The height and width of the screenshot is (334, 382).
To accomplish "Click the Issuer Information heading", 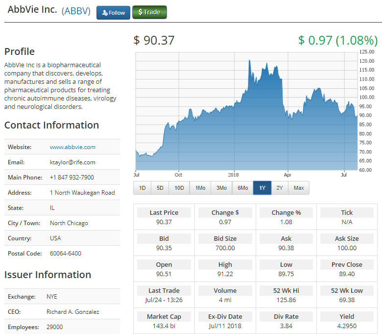I will point(48,275).
